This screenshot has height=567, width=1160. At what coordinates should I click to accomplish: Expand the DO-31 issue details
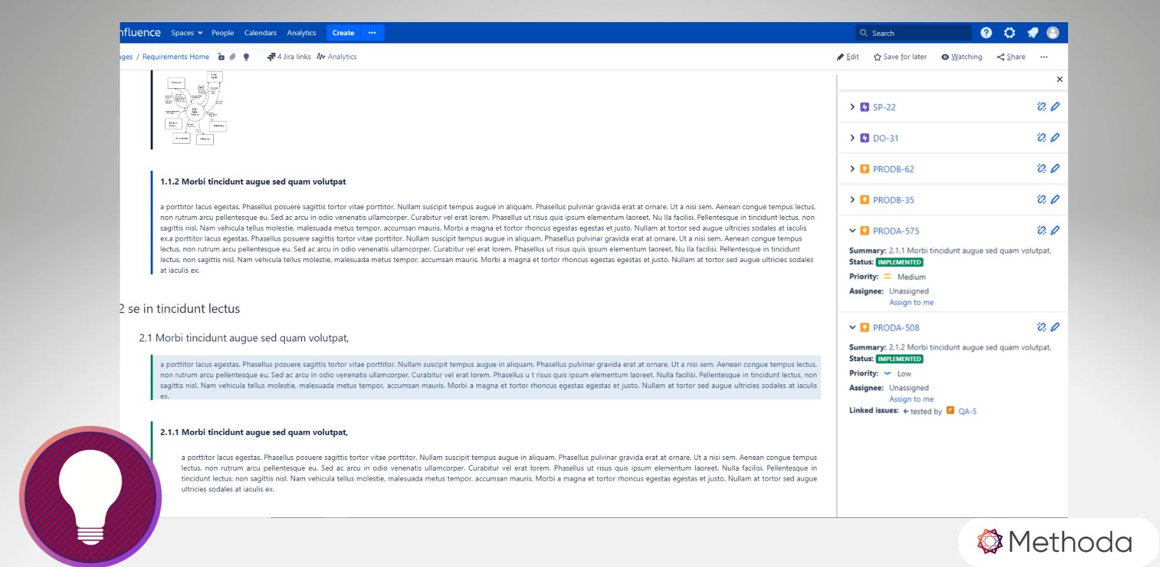click(x=852, y=138)
